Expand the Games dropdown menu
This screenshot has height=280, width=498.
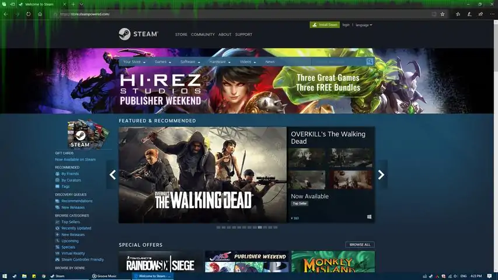163,62
